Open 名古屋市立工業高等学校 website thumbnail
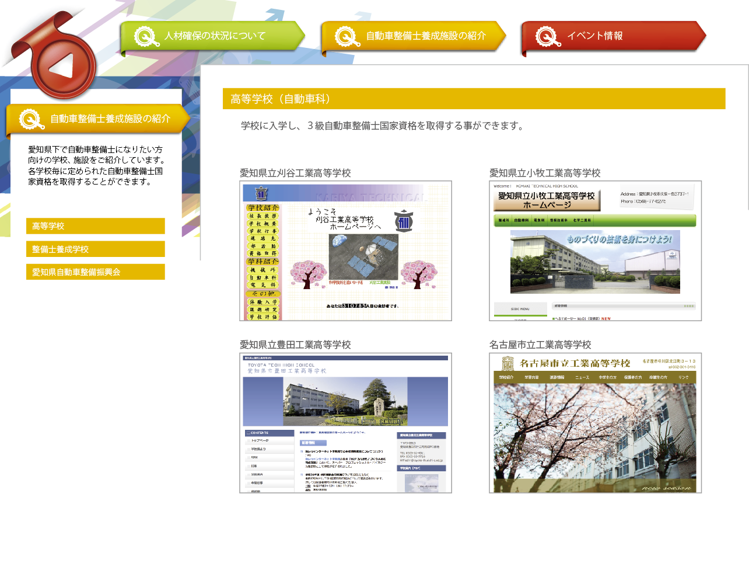749x584 pixels. 595,423
